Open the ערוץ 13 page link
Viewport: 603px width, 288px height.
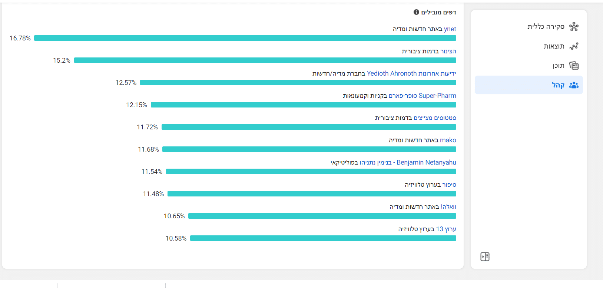click(446, 229)
